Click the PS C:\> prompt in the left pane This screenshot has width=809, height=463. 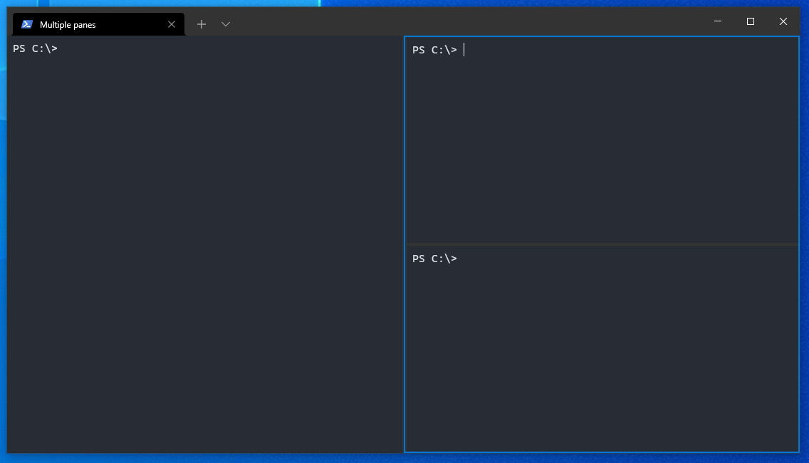33,48
